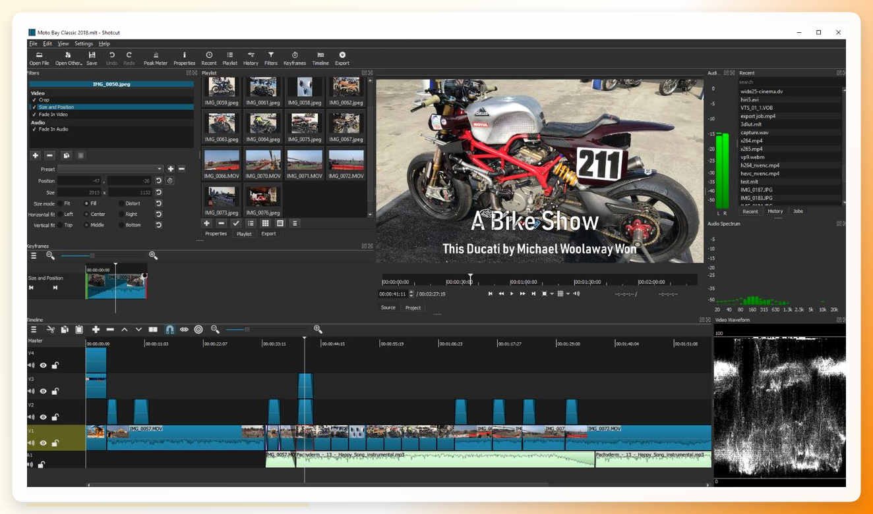Choose Right horizontal fit radio
Image resolution: width=873 pixels, height=514 pixels.
tap(121, 214)
